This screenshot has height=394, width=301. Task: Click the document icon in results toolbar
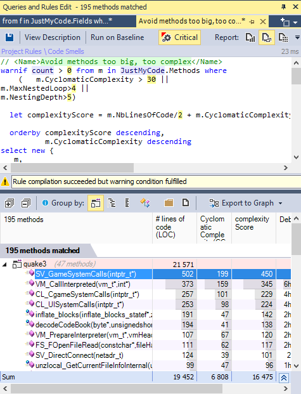[186, 202]
